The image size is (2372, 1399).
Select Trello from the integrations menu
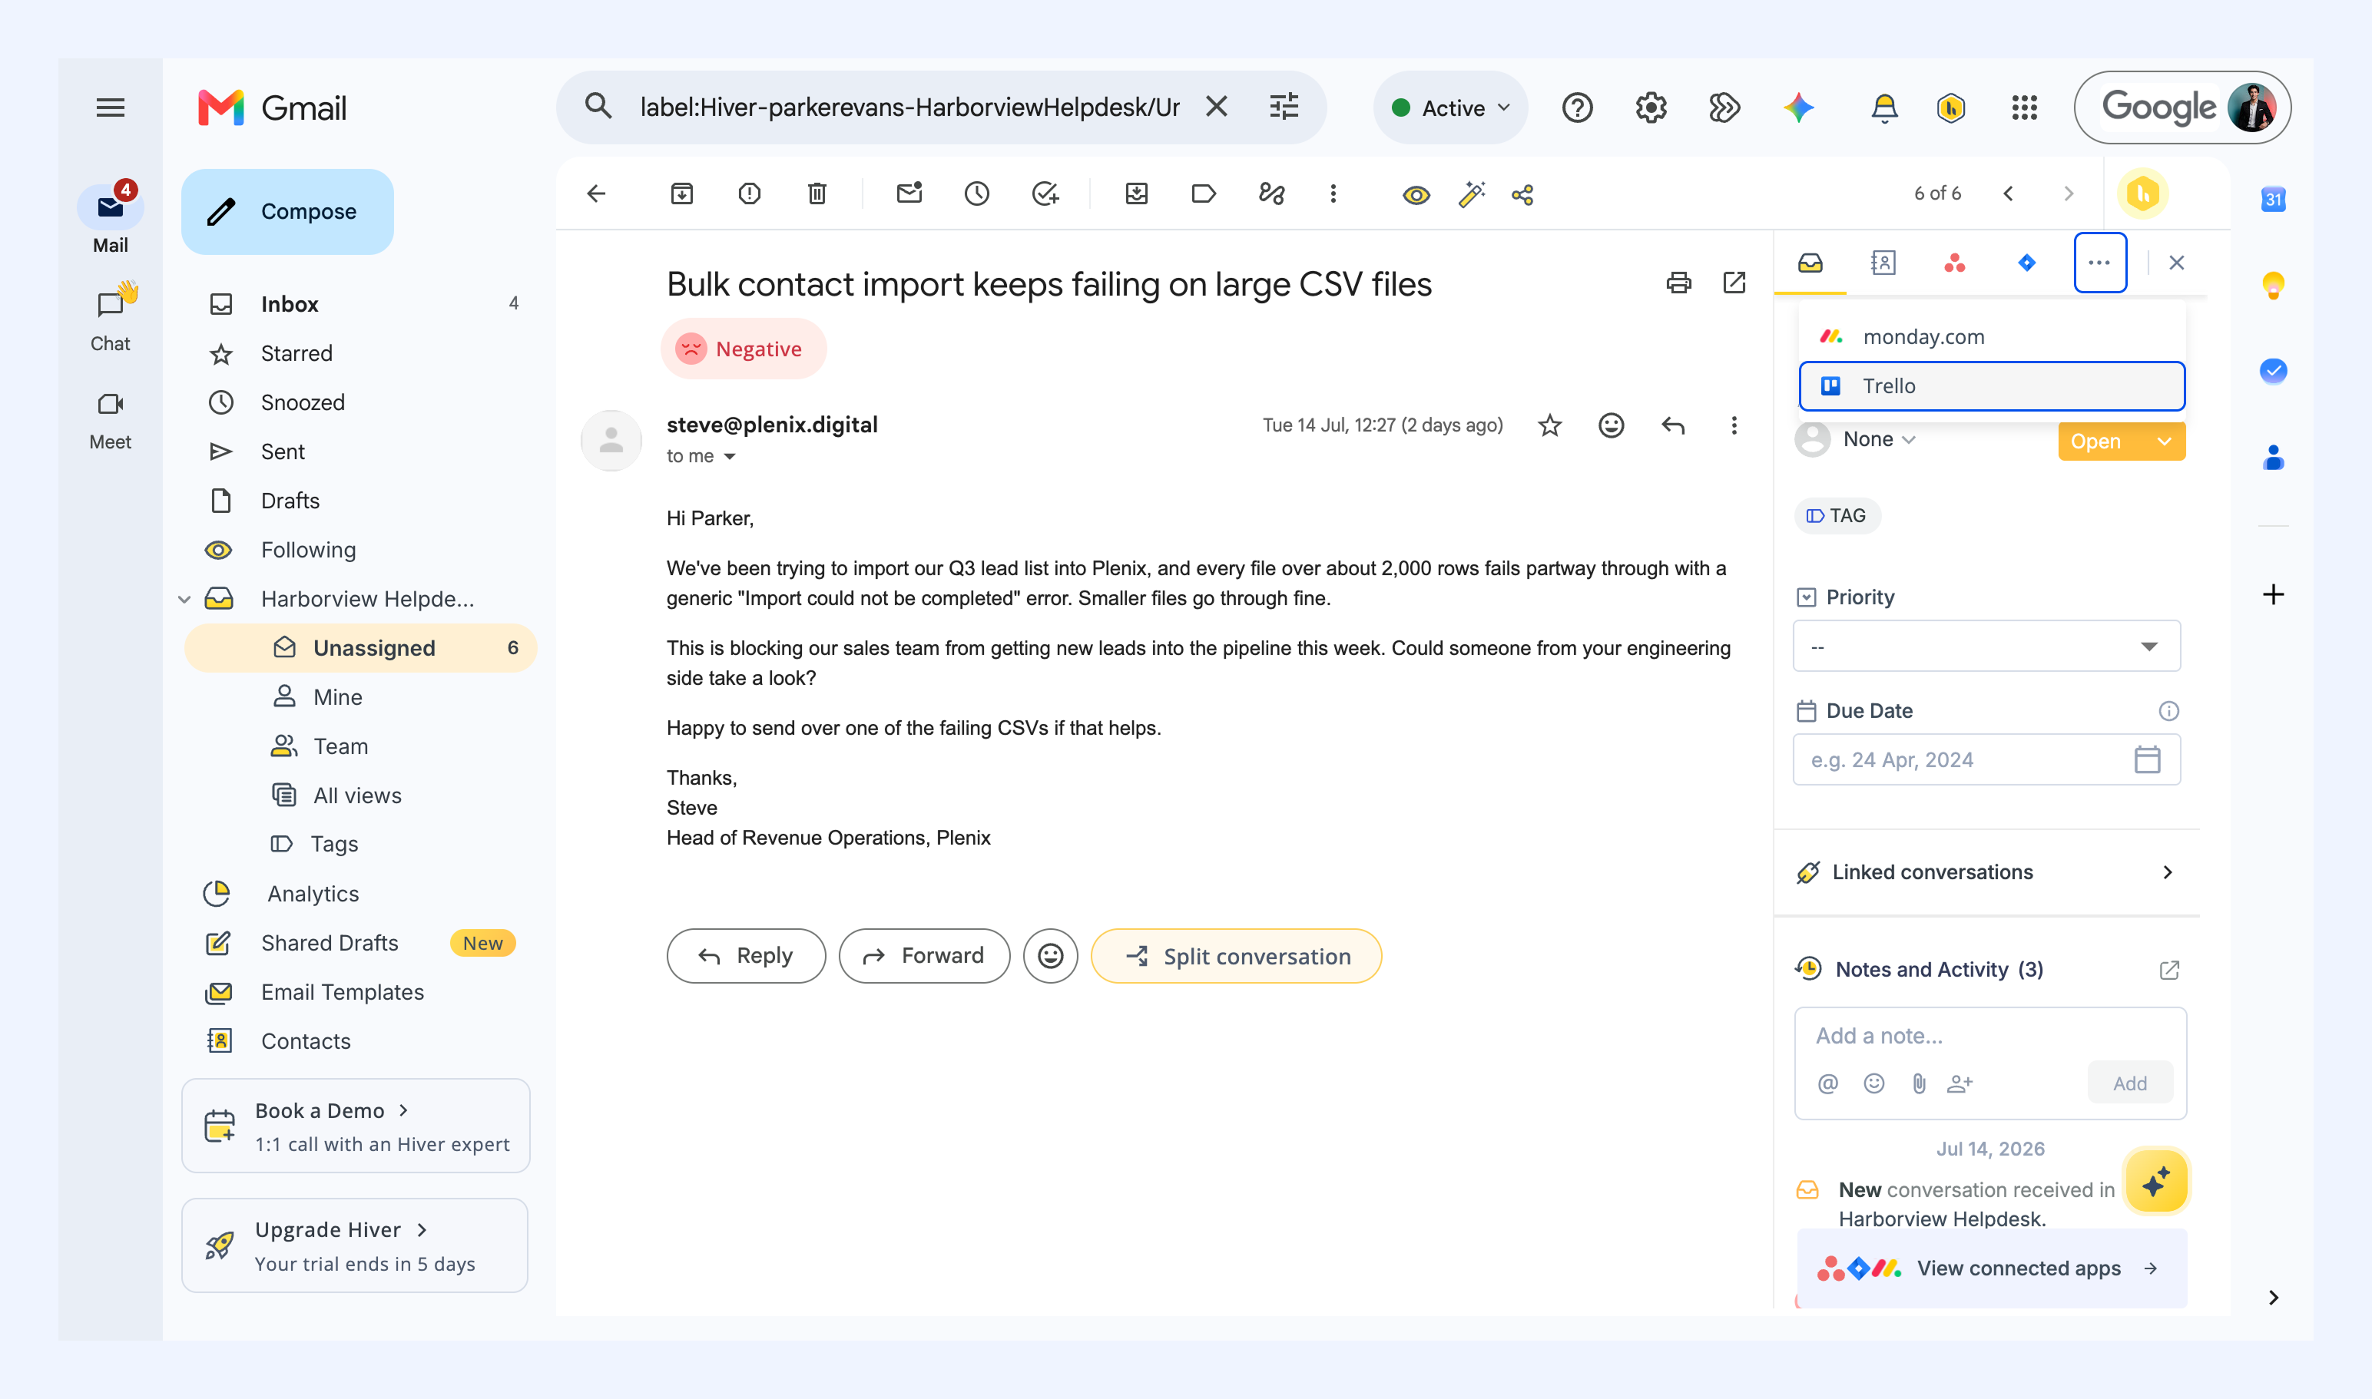click(1992, 385)
